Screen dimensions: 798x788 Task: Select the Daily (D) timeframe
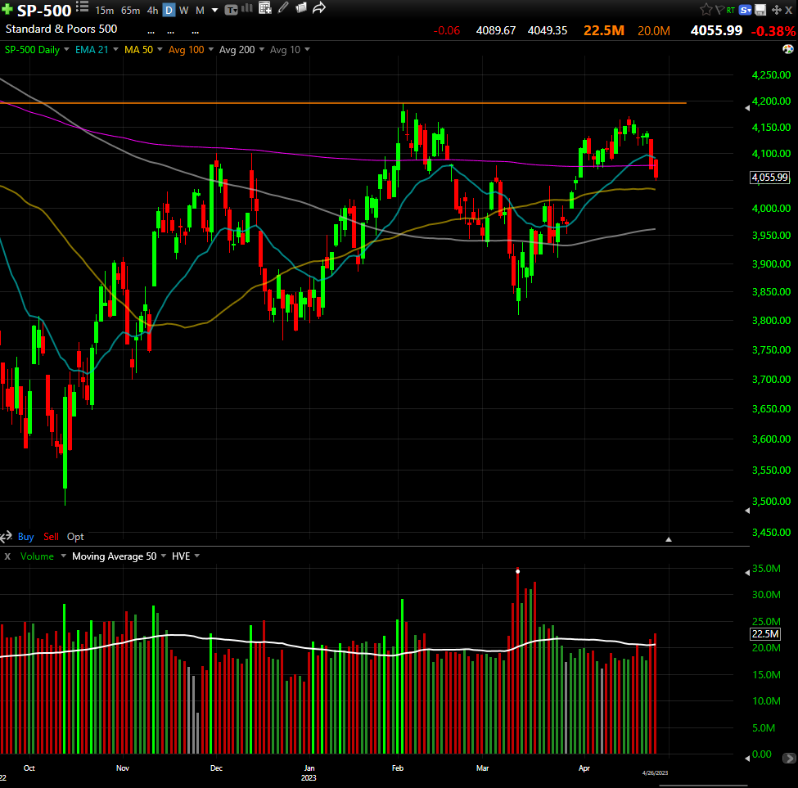[x=169, y=10]
